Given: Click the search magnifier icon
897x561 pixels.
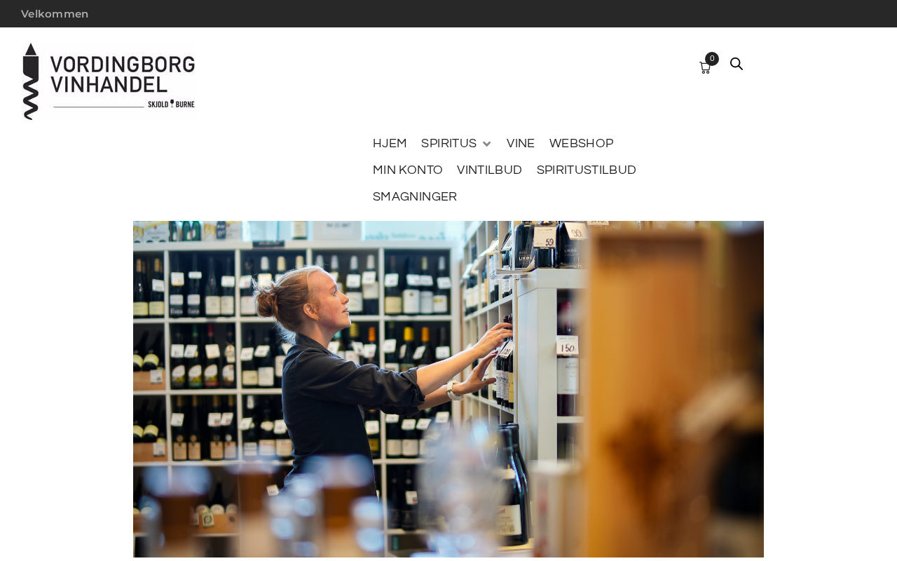Looking at the screenshot, I should (737, 64).
